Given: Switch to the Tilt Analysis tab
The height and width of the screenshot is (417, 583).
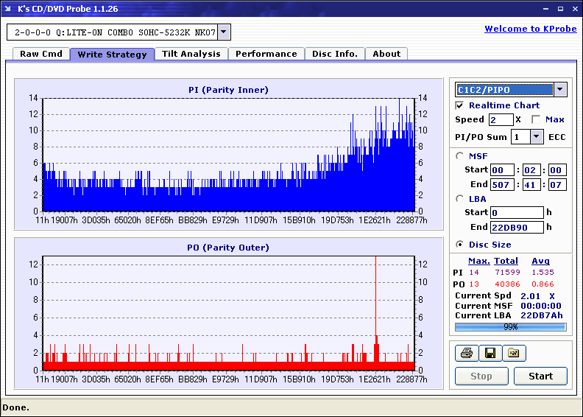Looking at the screenshot, I should coord(191,54).
